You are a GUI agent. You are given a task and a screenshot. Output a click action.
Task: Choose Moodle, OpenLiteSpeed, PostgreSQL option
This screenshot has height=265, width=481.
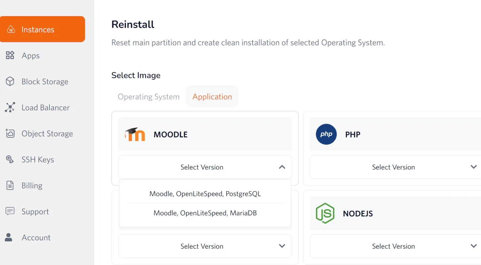point(205,194)
